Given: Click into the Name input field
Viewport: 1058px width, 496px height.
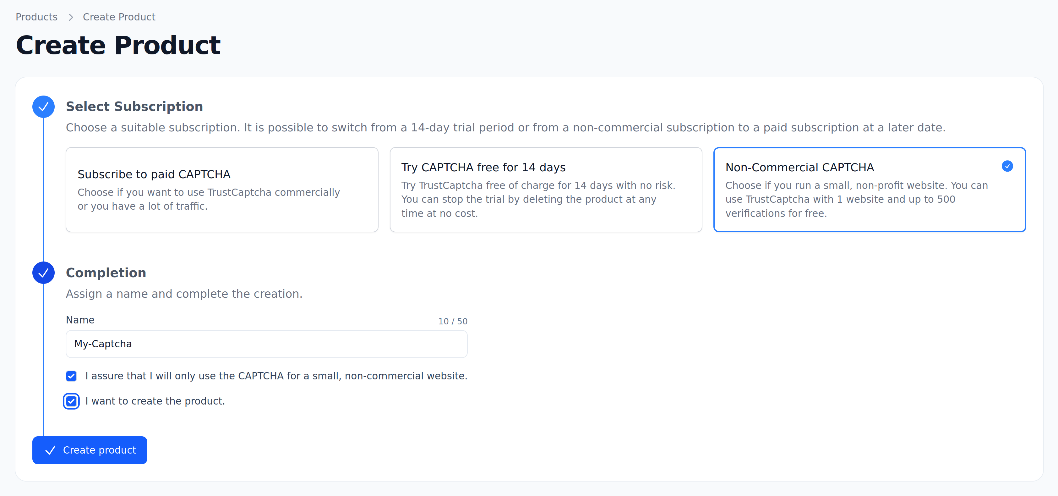Looking at the screenshot, I should pyautogui.click(x=267, y=344).
